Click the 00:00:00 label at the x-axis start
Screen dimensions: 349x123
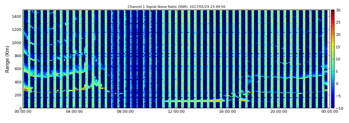(x=23, y=112)
